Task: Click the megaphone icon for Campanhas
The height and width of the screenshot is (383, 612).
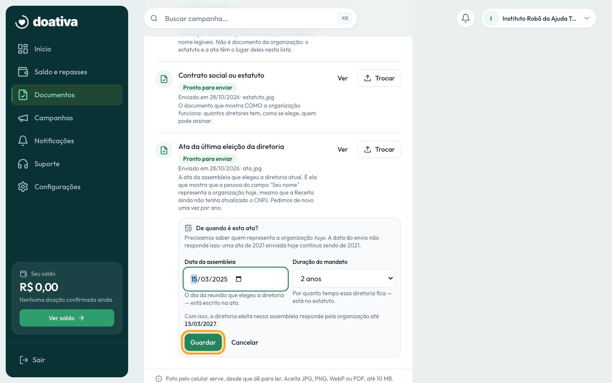Action: tap(23, 118)
